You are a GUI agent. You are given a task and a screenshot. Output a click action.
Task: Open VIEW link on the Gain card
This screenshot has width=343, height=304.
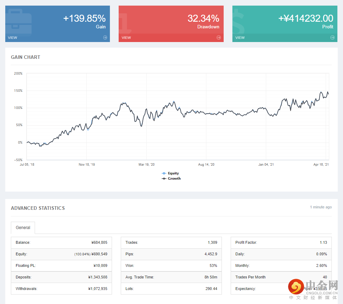click(x=13, y=37)
